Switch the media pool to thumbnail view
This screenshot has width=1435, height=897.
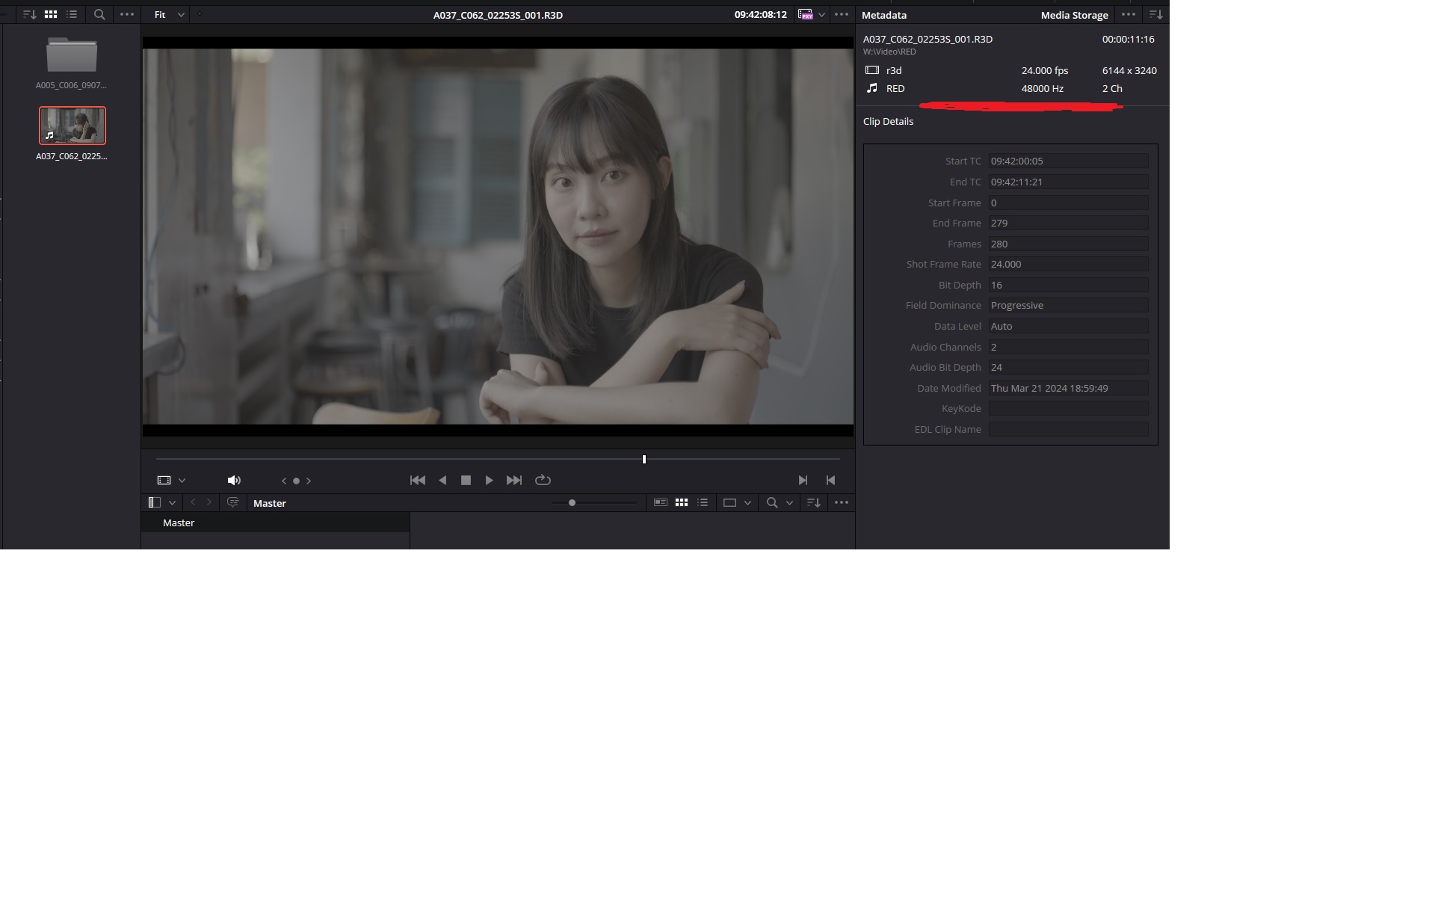[x=681, y=503]
